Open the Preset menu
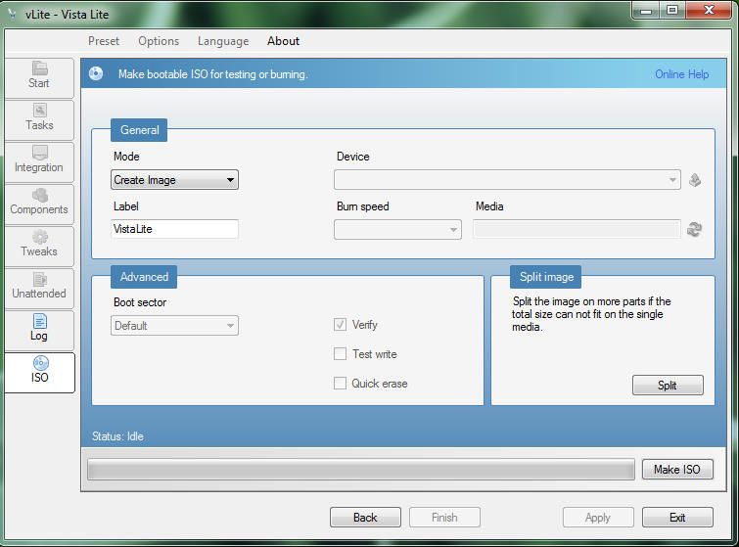This screenshot has height=547, width=739. (x=104, y=41)
